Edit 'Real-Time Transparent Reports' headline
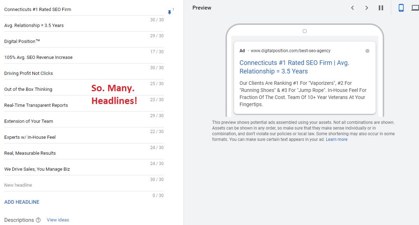Image resolution: width=419 pixels, height=225 pixels. coord(84,105)
